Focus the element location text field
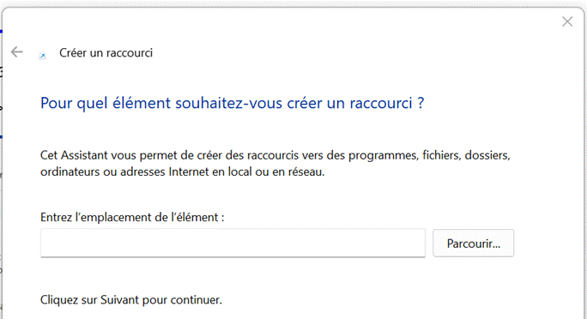587x319 pixels. click(233, 243)
